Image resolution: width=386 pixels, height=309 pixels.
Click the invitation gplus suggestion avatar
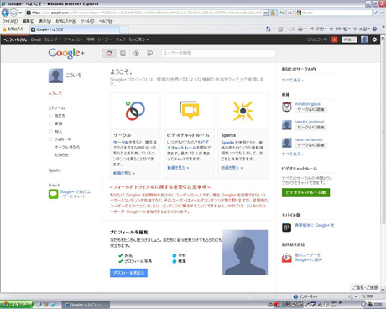pyautogui.click(x=286, y=107)
